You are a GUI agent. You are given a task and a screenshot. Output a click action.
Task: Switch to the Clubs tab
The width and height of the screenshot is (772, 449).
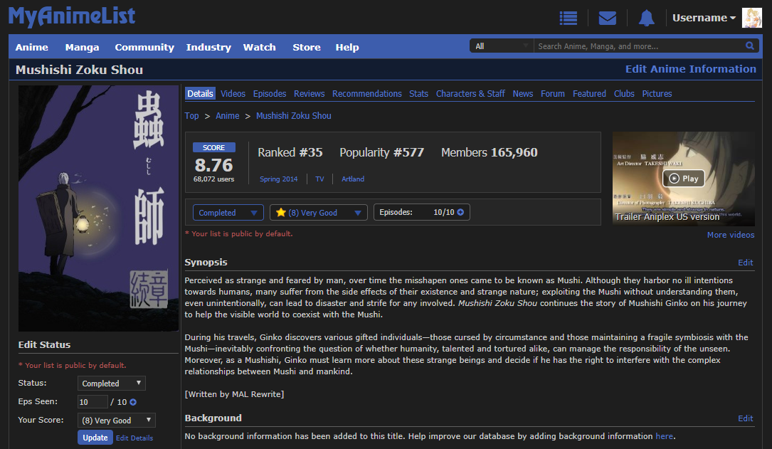coord(624,93)
